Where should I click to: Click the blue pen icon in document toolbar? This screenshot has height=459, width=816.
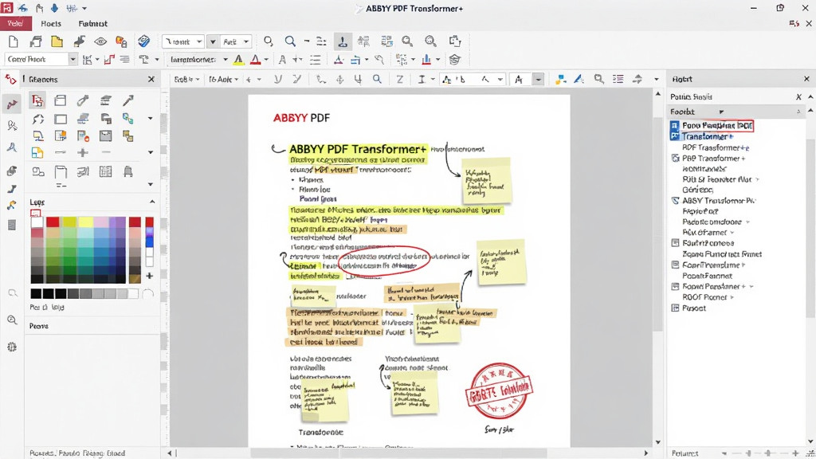(x=579, y=79)
